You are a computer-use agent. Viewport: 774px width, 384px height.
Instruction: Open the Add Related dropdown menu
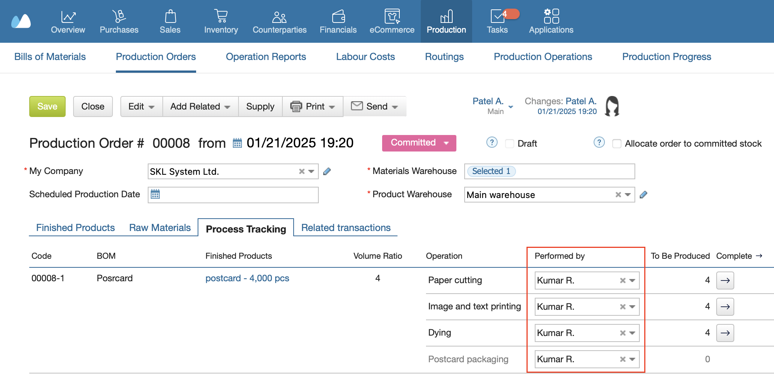(200, 106)
